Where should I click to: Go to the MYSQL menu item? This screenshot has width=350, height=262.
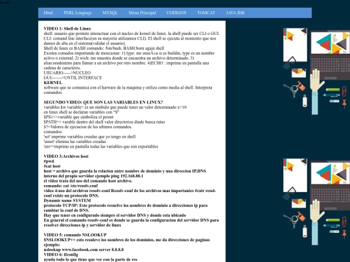110,13
